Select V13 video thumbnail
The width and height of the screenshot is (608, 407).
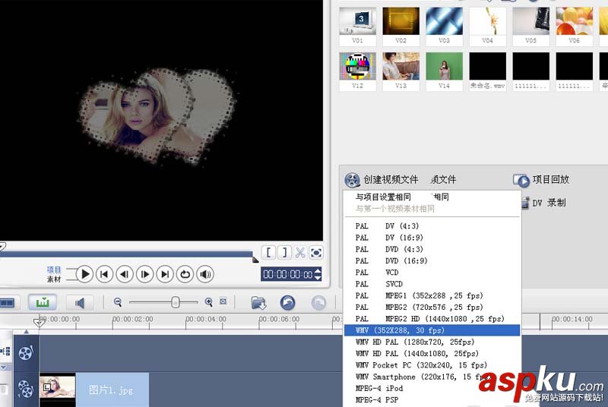[401, 71]
